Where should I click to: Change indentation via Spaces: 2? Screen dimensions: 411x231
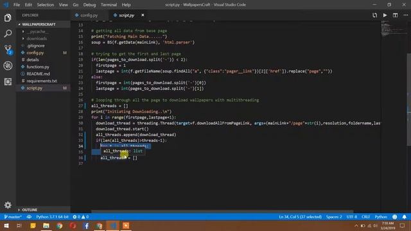pos(334,217)
